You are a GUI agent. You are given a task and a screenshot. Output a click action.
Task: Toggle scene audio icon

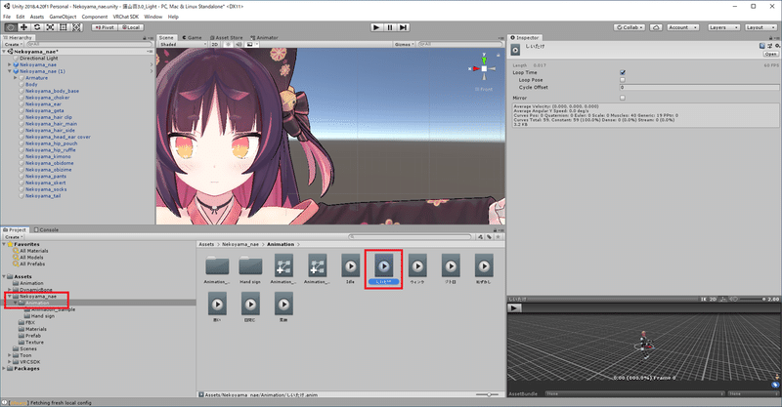(x=239, y=44)
